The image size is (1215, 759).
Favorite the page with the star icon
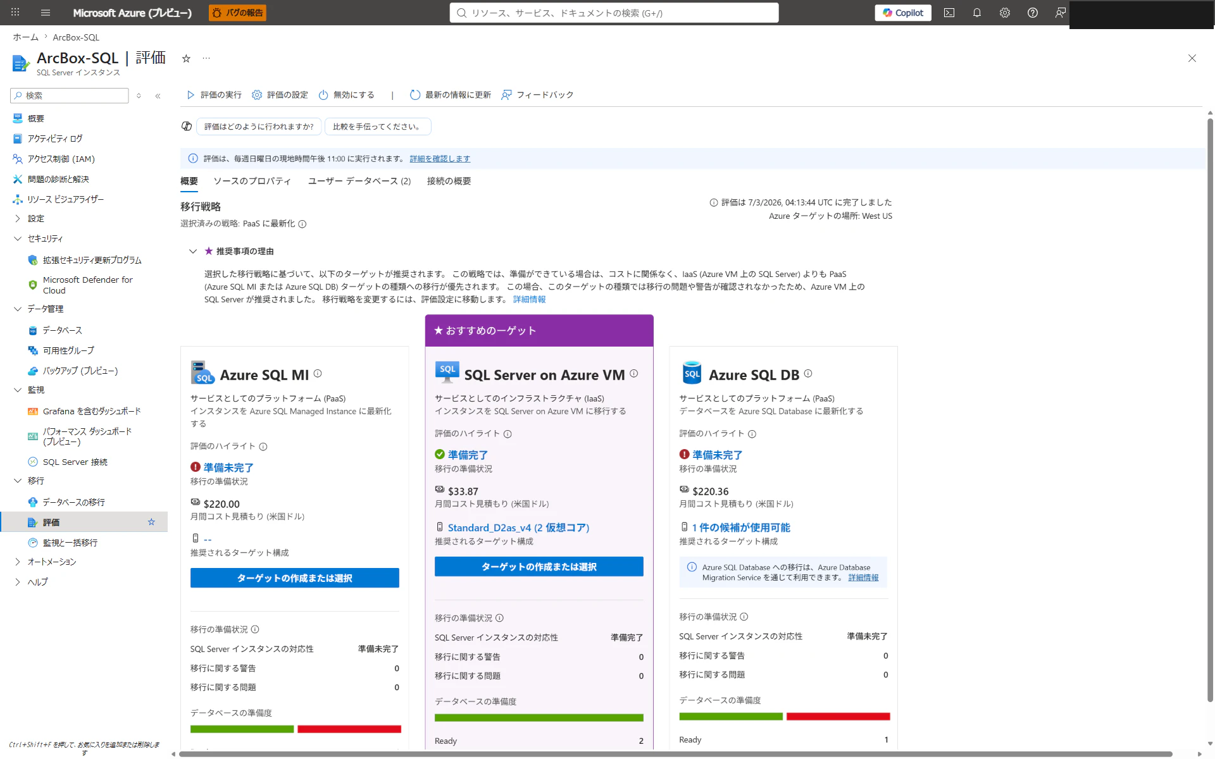point(186,58)
